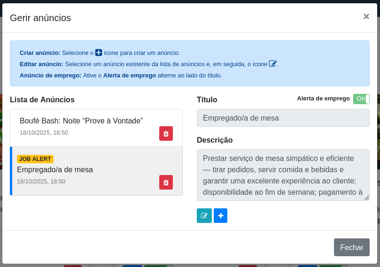Click the plus icon in the instructions
380x267 pixels.
click(99, 53)
